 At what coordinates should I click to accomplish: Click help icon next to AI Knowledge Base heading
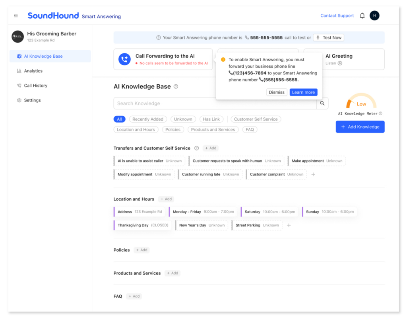(176, 87)
